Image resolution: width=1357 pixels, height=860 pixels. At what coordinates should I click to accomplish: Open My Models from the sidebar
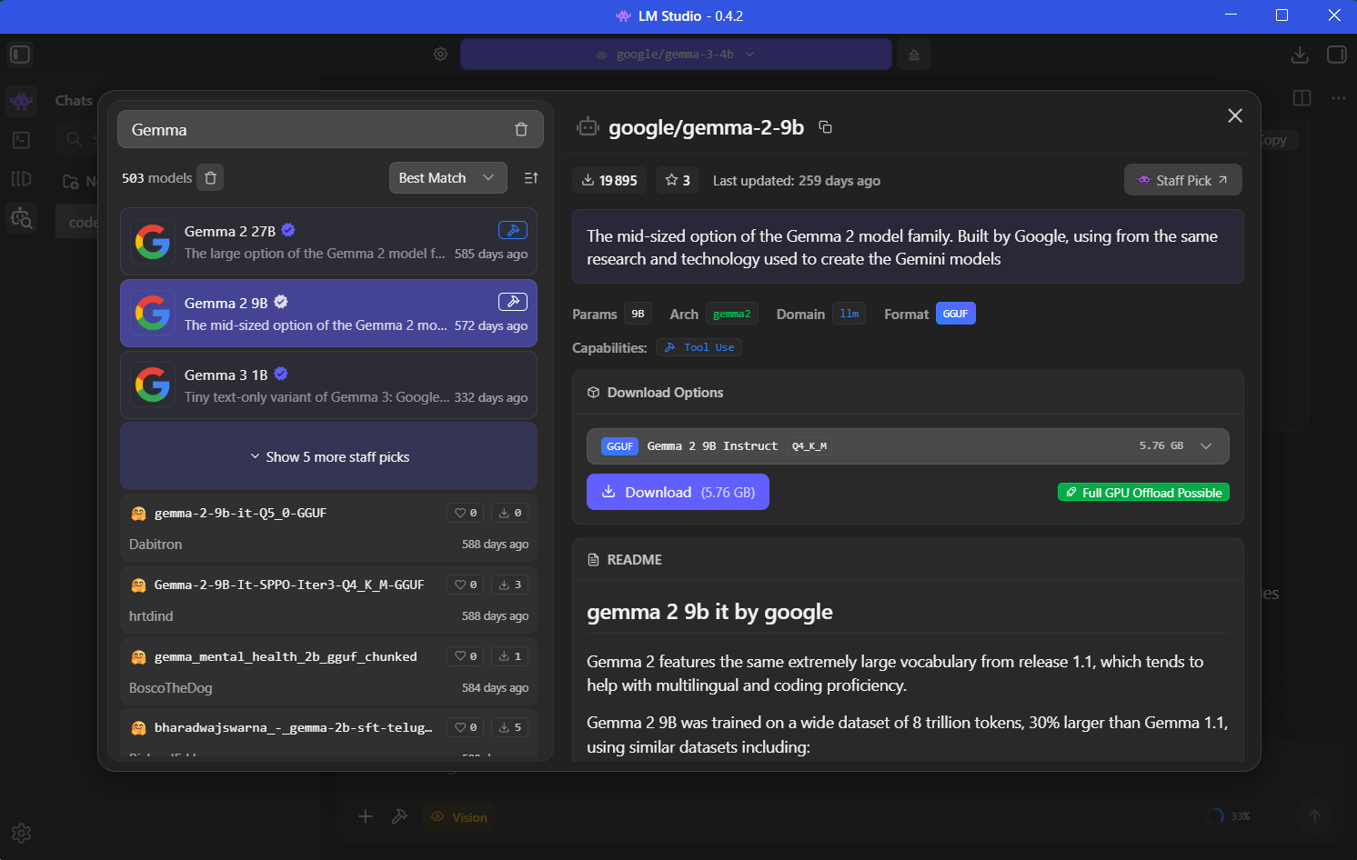tap(21, 179)
